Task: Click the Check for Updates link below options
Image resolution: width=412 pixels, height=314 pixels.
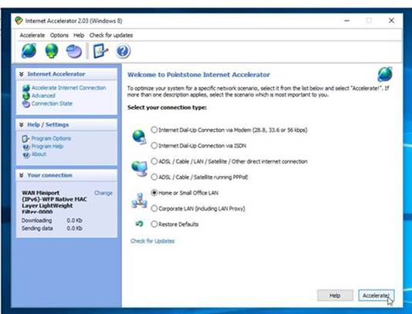Action: (153, 241)
